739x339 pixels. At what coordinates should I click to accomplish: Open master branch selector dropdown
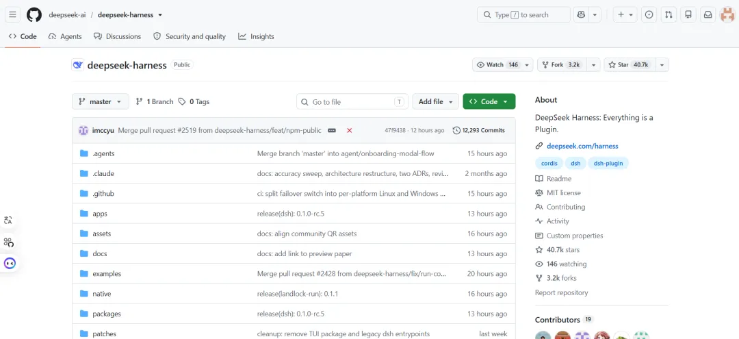pos(101,101)
